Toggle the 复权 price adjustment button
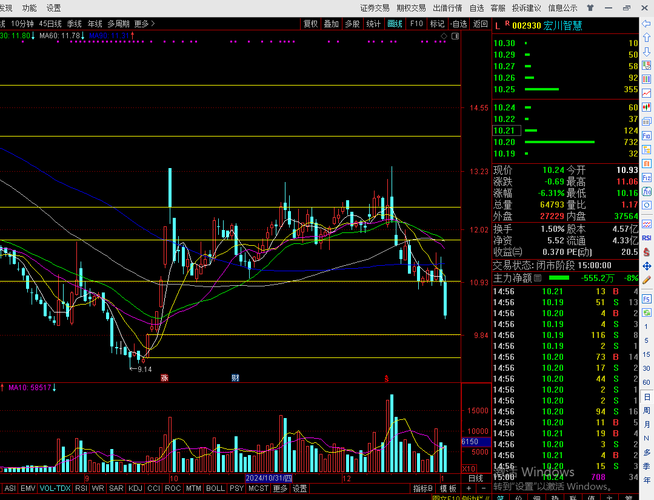The width and height of the screenshot is (654, 500). (311, 24)
